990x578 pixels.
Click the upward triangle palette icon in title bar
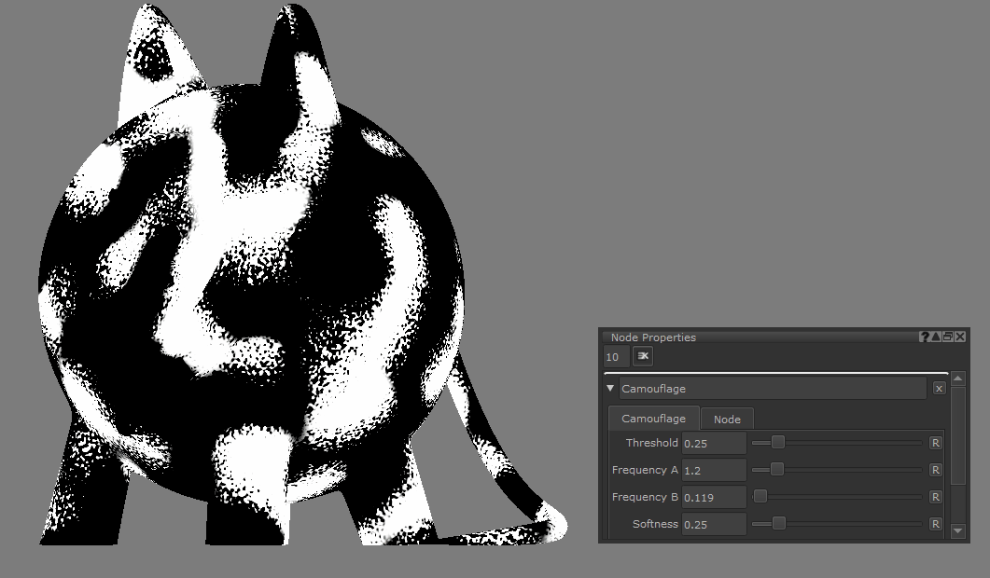coord(936,337)
